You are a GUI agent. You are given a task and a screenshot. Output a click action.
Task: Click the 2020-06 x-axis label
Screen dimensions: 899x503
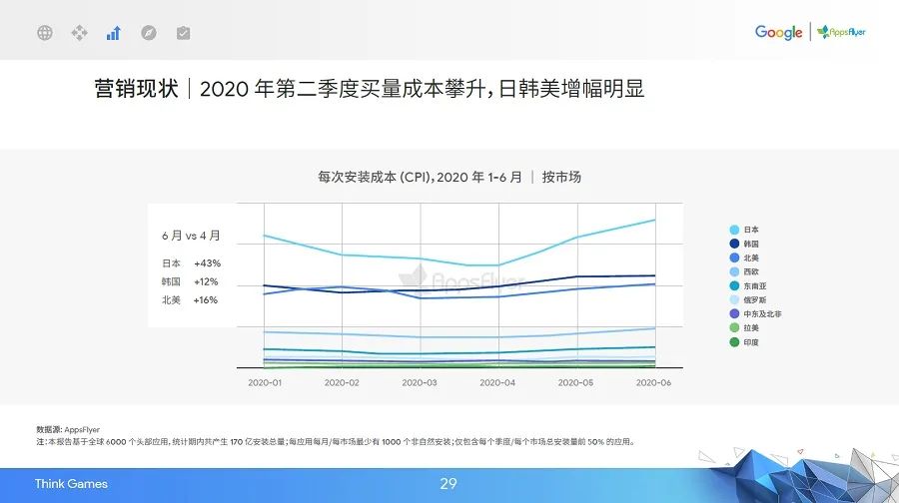(x=653, y=382)
